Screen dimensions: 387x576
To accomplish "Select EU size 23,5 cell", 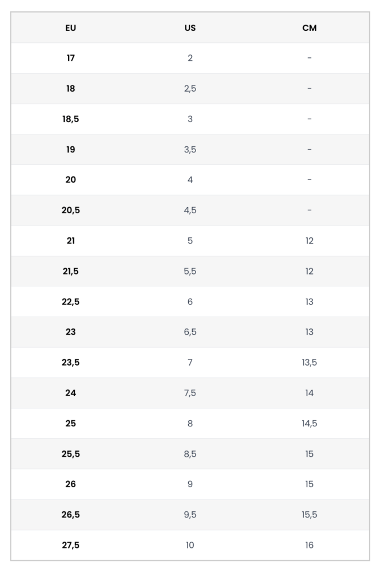I will 71,362.
